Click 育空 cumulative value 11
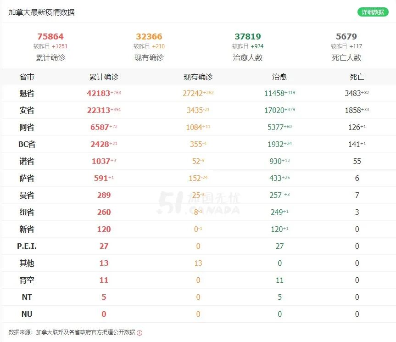Viewport: 396px width, 342px height. [x=104, y=280]
